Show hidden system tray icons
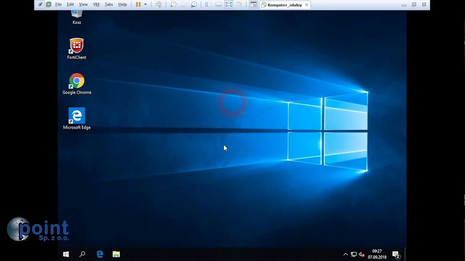 (345, 254)
